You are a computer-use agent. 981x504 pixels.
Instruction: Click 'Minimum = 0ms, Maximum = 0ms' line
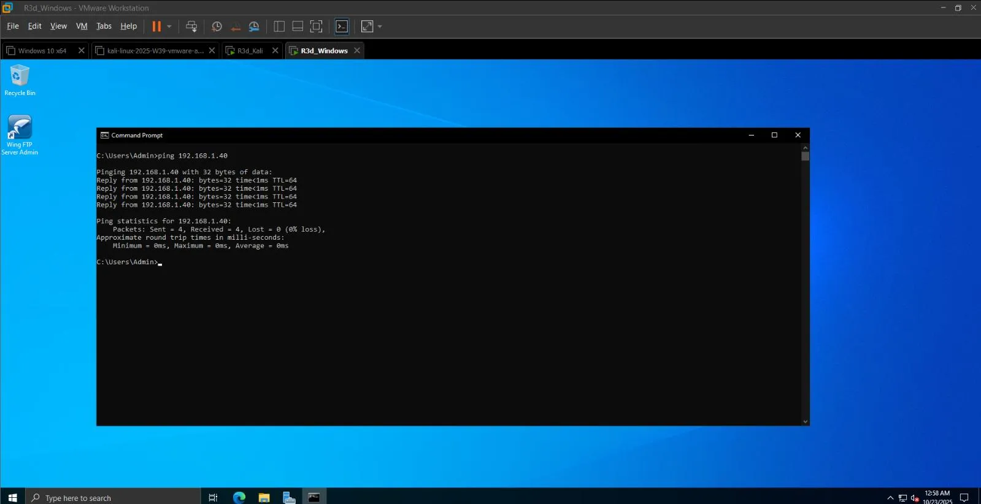[201, 246]
